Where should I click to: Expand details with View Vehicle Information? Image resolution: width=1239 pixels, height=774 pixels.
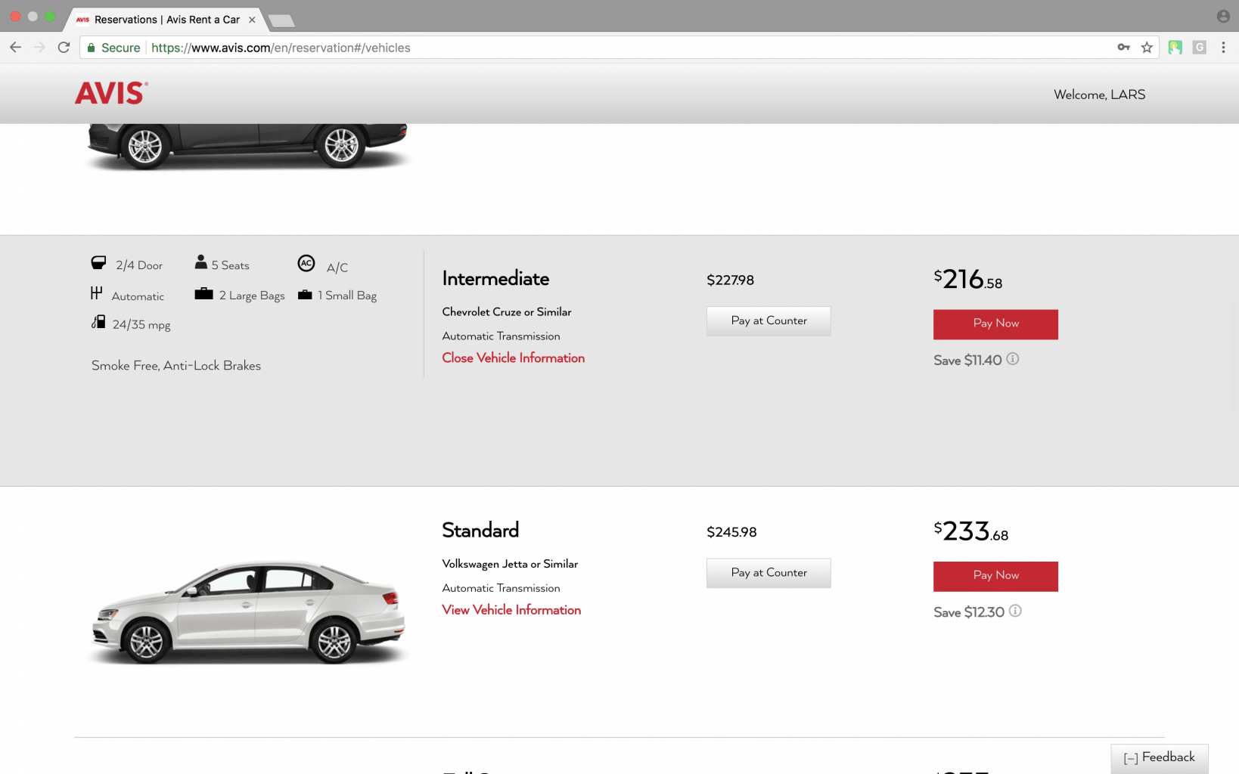pos(511,610)
